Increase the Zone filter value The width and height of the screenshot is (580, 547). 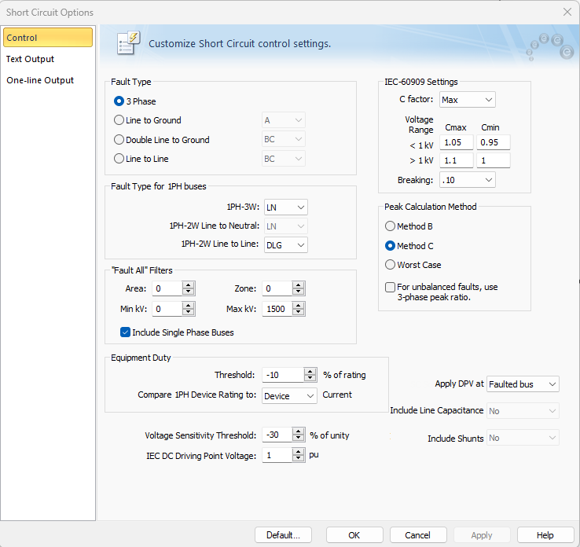click(298, 285)
